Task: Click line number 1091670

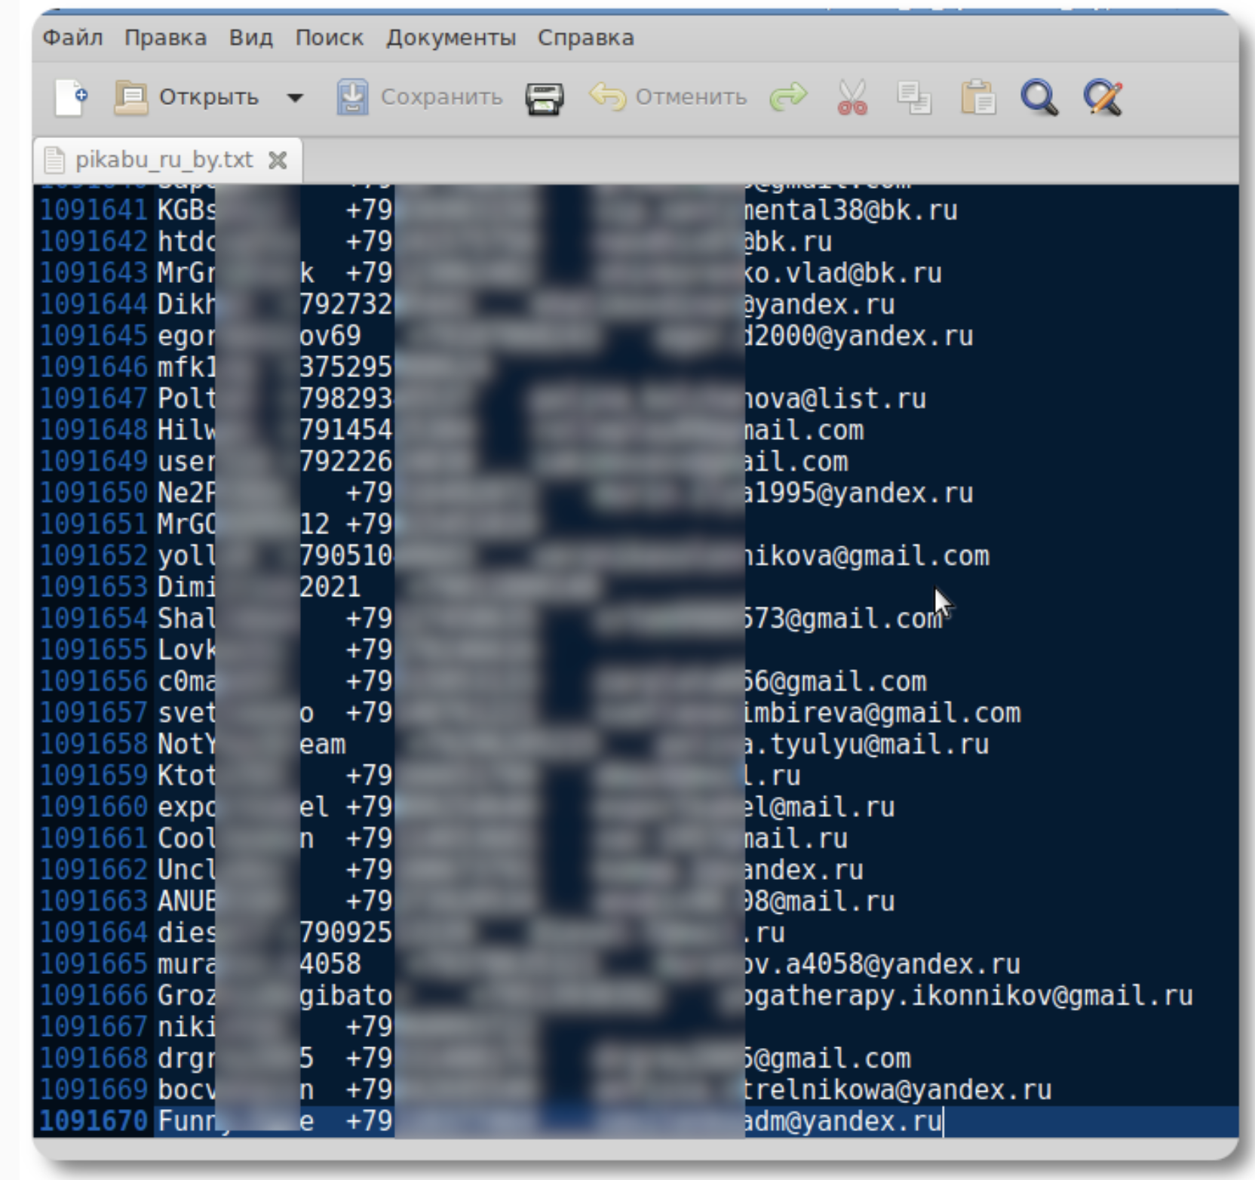Action: (x=94, y=1122)
